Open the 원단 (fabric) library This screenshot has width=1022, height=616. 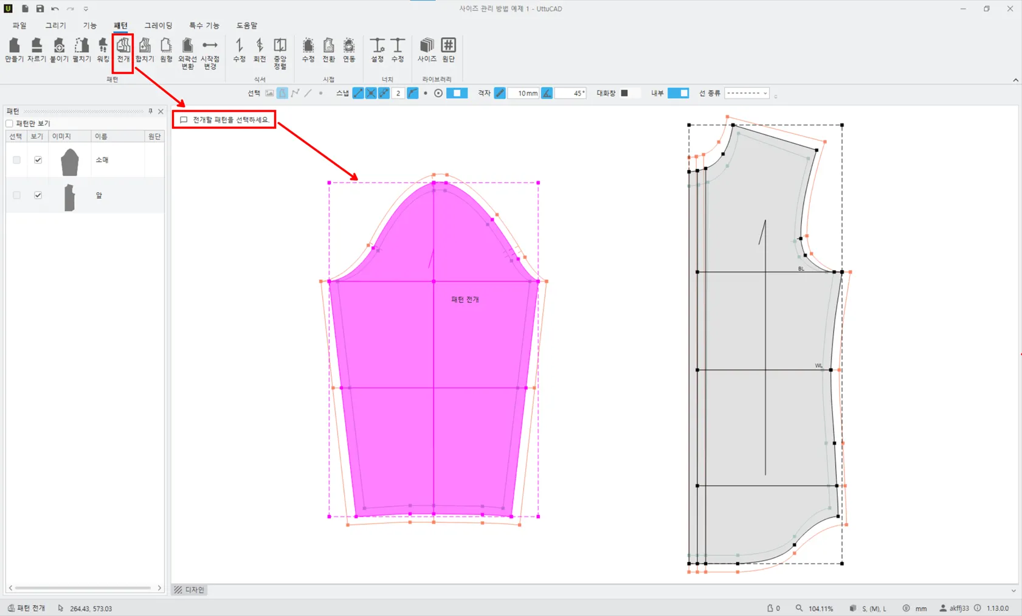[448, 50]
